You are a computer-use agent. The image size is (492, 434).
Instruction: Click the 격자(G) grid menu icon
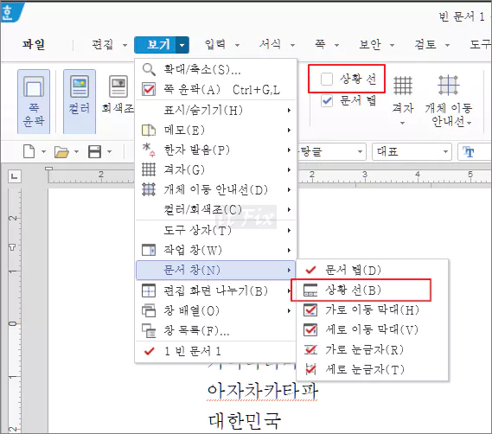coord(149,169)
